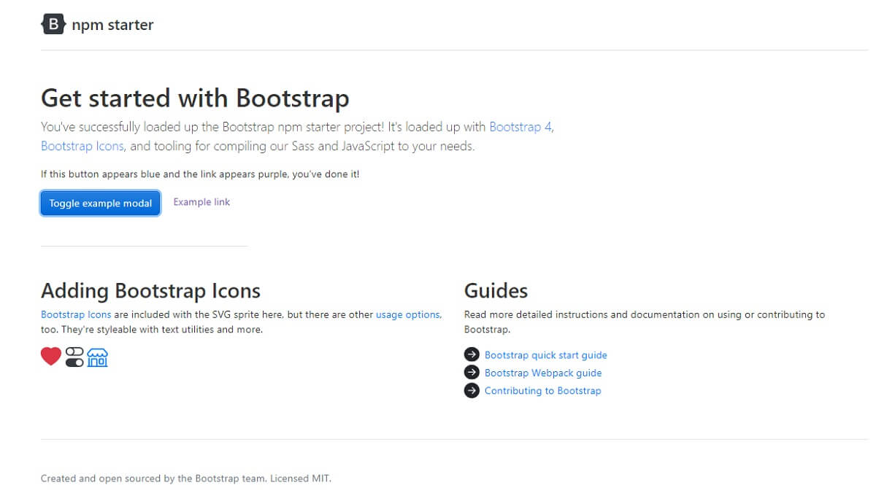Open Bootstrap Icons link in intro paragraph
This screenshot has height=496, width=876.
82,146
